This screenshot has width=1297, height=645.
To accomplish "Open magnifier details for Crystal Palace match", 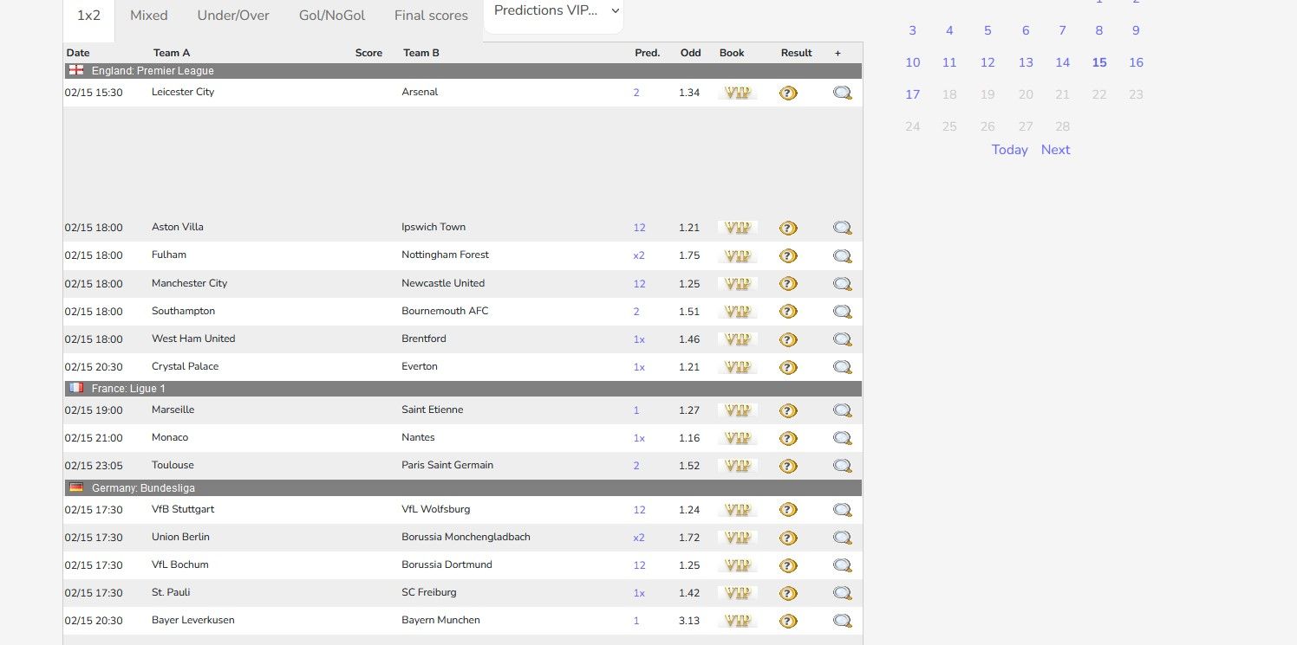I will [x=843, y=367].
